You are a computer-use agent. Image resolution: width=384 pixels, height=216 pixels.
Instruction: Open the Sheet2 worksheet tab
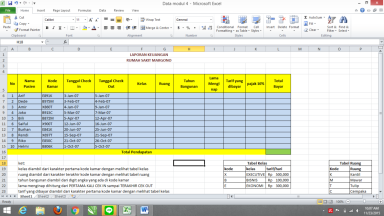[x=43, y=196]
